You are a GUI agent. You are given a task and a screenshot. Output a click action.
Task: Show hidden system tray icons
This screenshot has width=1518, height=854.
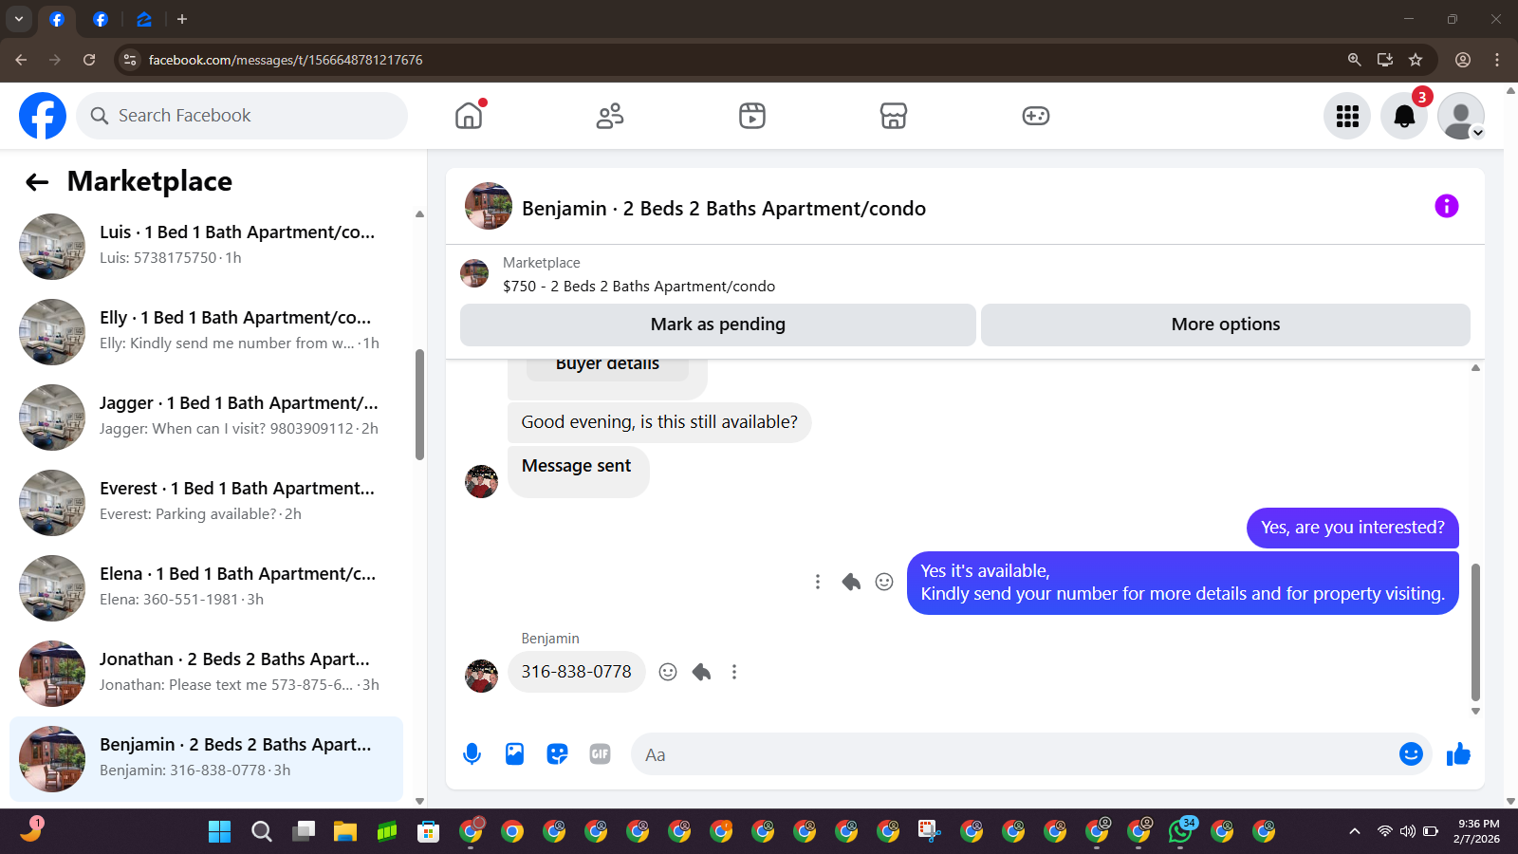1355,832
